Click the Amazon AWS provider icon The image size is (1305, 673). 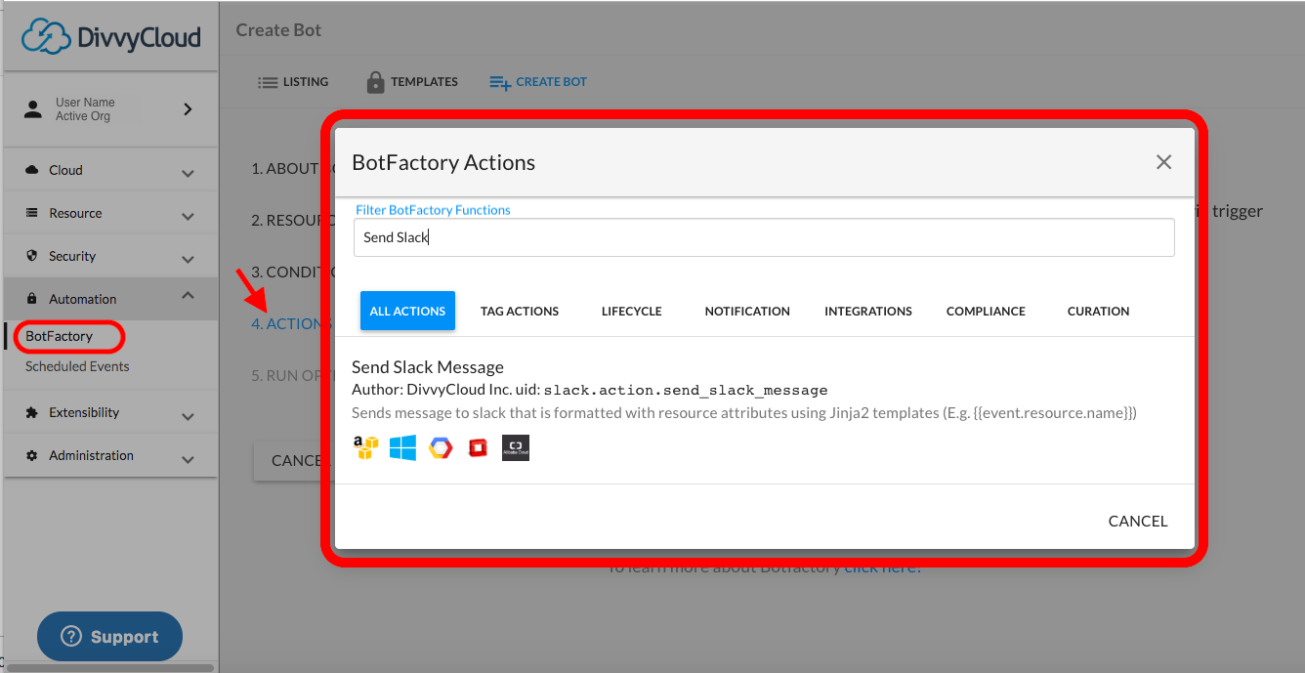365,447
